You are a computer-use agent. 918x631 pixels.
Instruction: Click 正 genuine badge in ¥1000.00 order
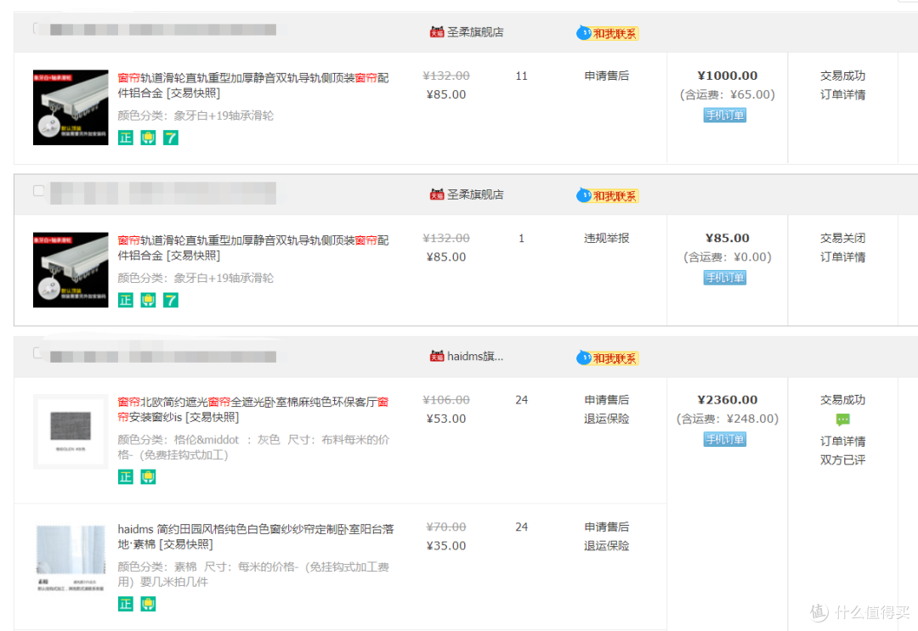point(126,138)
